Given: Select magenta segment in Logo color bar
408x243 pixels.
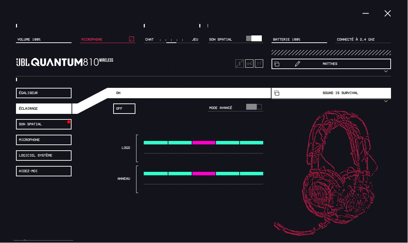Looking at the screenshot, I should coord(204,143).
